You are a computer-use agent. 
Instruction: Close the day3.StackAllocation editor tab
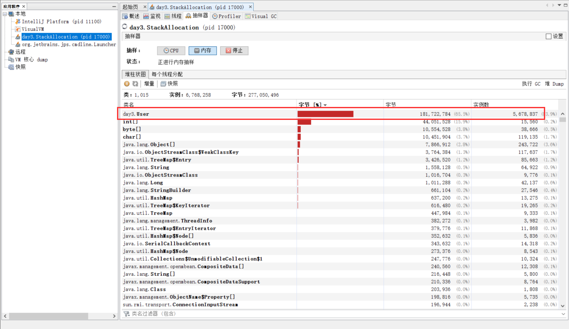[250, 7]
